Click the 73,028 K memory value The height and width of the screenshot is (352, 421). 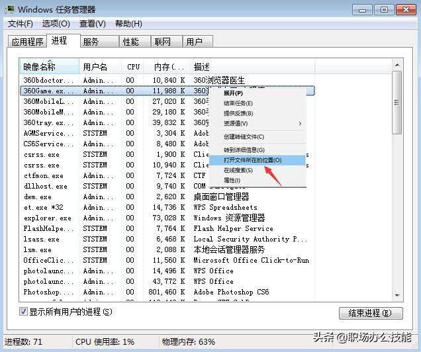[x=169, y=218]
